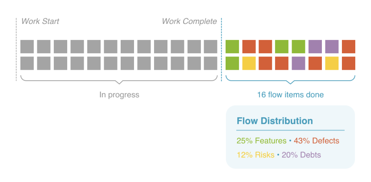Viewport: 371px width, 182px height.
Task: Click the first gray square in top row
Action: (x=27, y=46)
